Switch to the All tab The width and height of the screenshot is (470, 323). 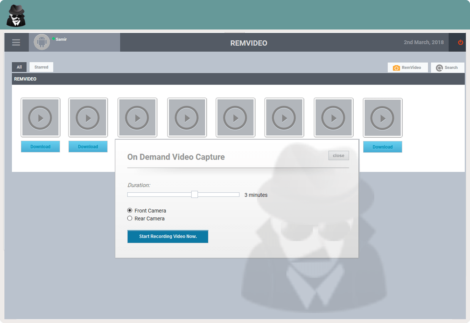19,67
